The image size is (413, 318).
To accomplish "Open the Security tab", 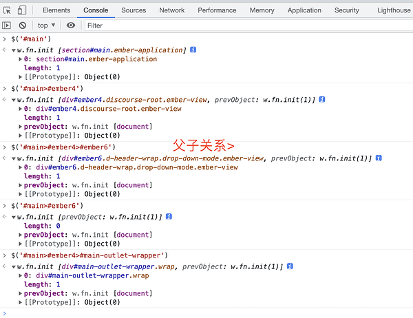I will (347, 10).
